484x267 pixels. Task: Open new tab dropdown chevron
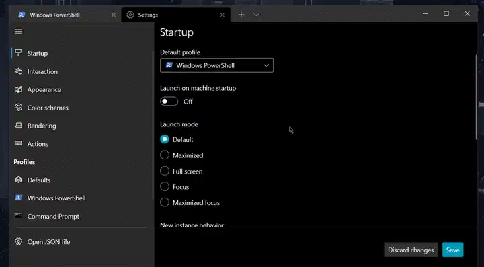point(257,15)
